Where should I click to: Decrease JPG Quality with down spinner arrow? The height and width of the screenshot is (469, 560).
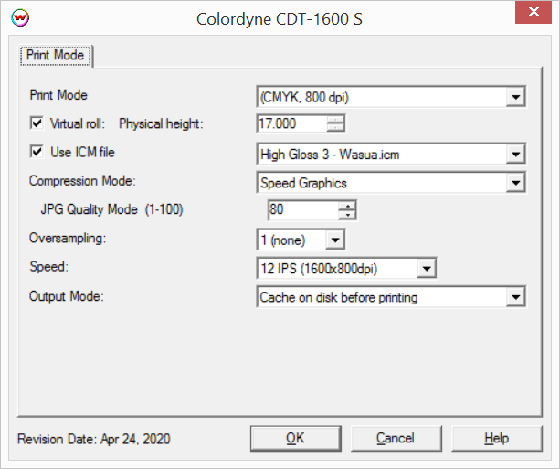347,215
